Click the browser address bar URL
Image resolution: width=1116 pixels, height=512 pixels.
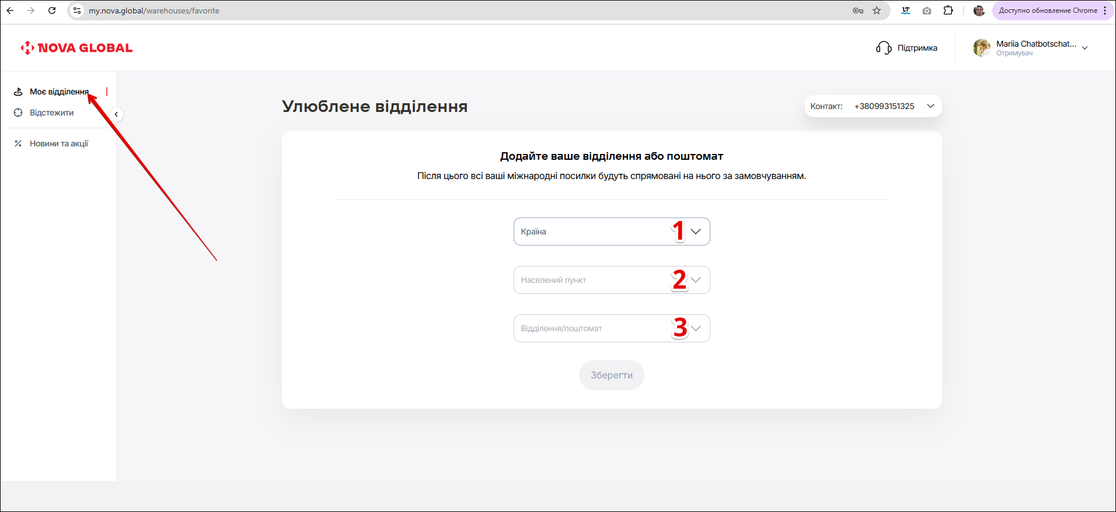coord(154,10)
